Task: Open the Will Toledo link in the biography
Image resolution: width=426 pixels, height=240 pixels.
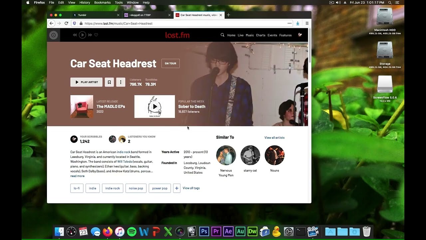Action: coord(125,162)
